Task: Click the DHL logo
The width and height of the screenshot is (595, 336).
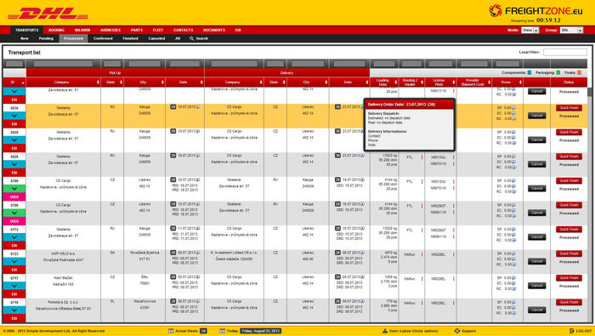Action: pos(48,14)
